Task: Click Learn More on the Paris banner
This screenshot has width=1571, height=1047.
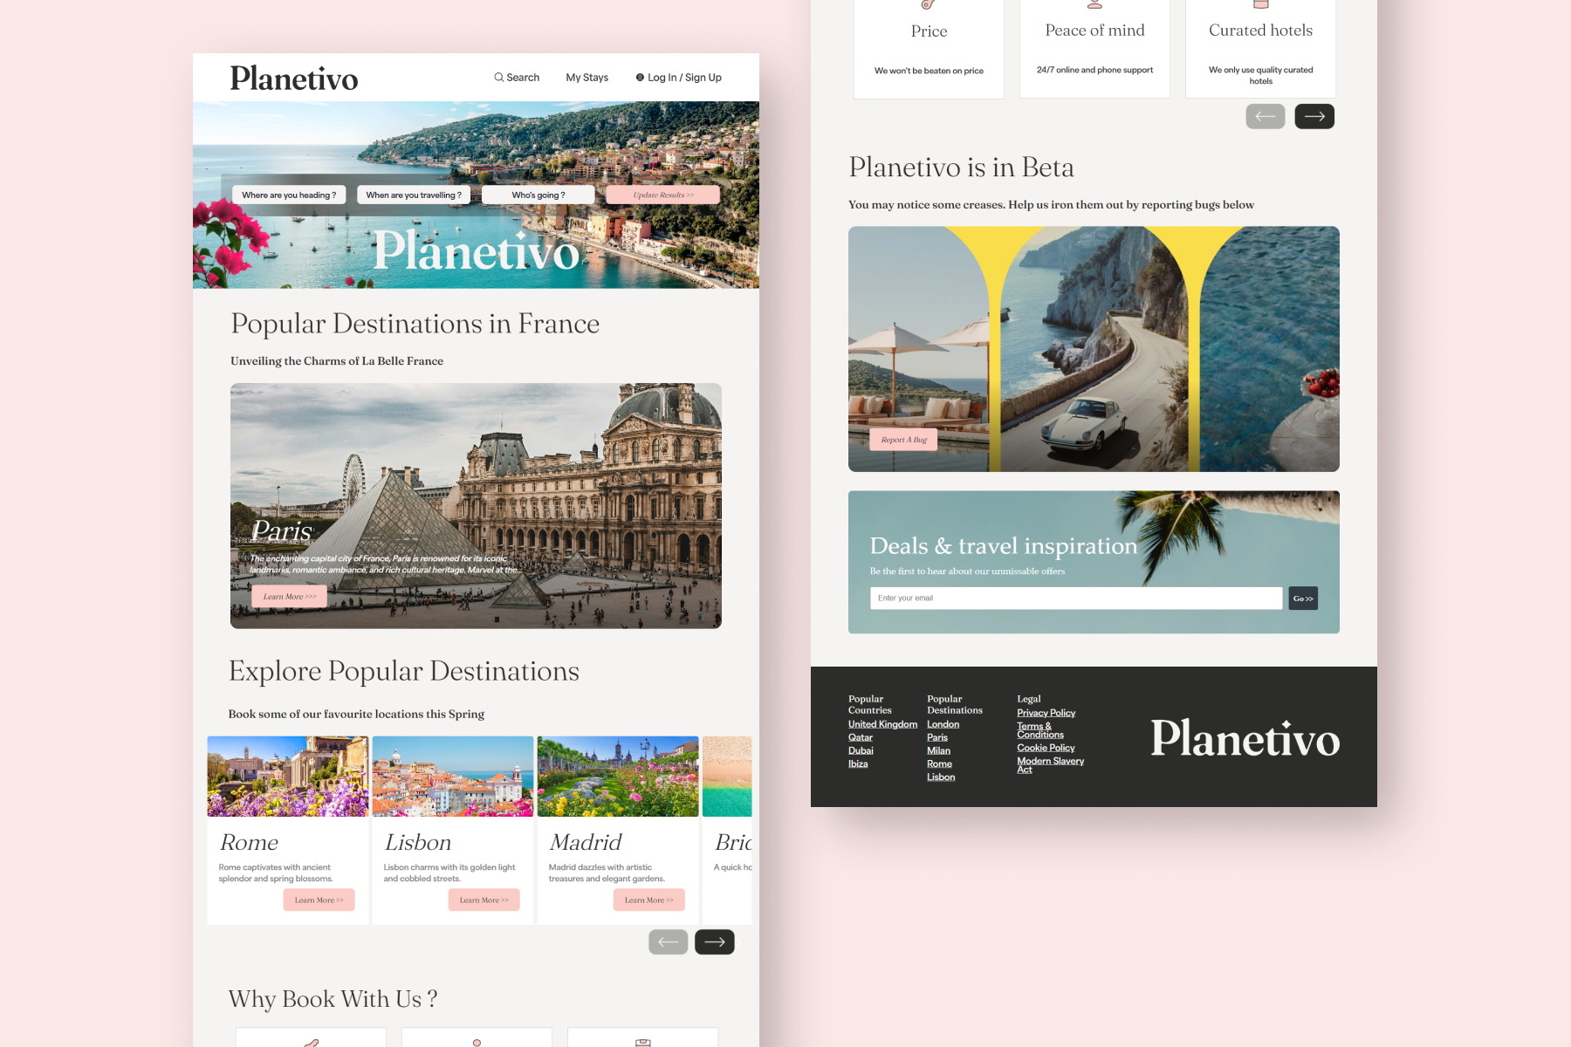Action: coord(290,597)
